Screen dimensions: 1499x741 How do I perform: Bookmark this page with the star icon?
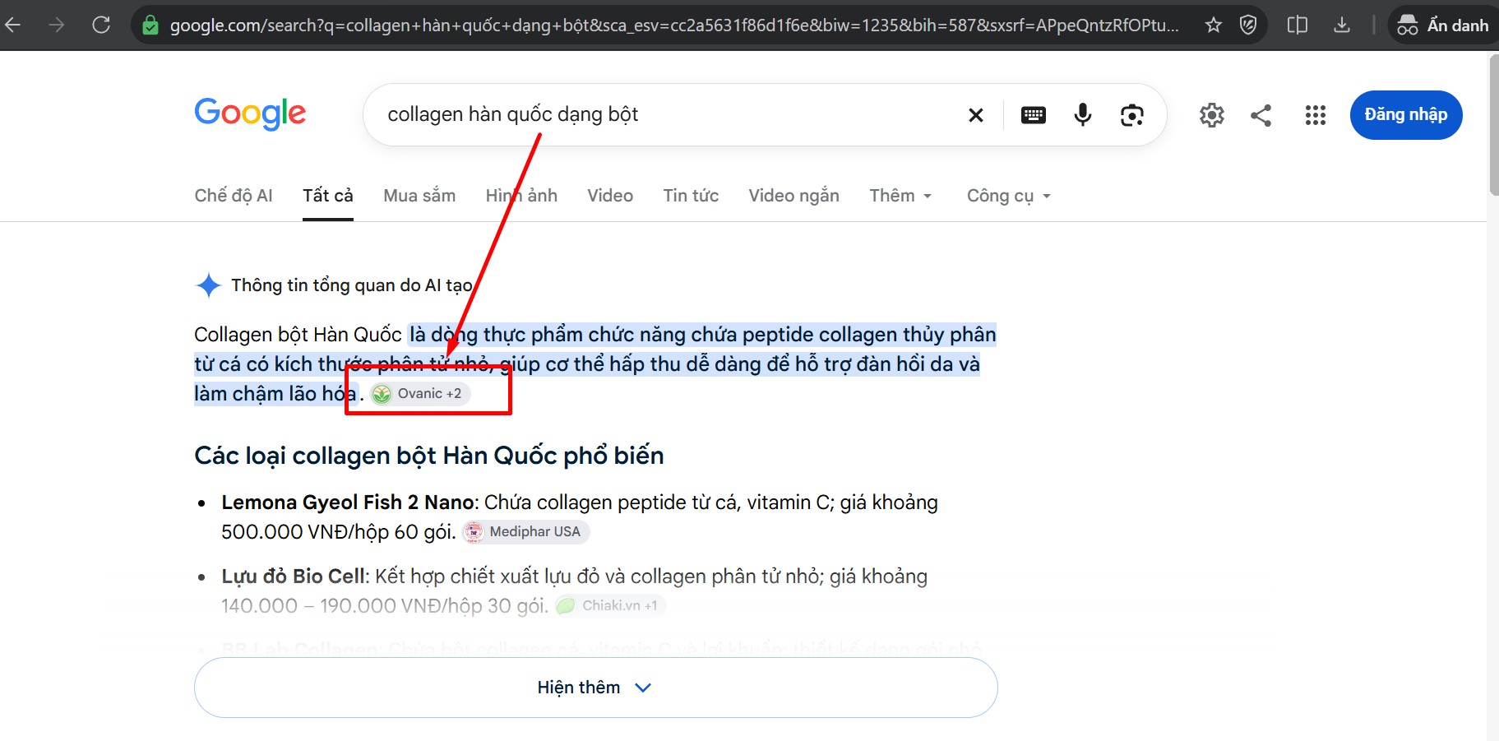[x=1214, y=25]
